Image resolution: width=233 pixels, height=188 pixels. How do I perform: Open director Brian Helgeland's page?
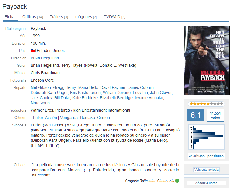tap(45, 58)
